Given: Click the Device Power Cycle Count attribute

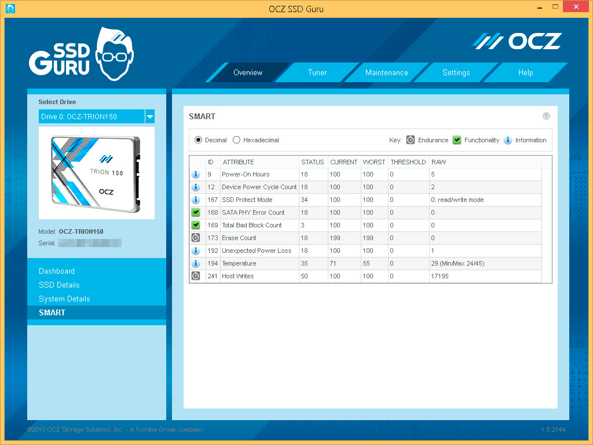Looking at the screenshot, I should 259,187.
